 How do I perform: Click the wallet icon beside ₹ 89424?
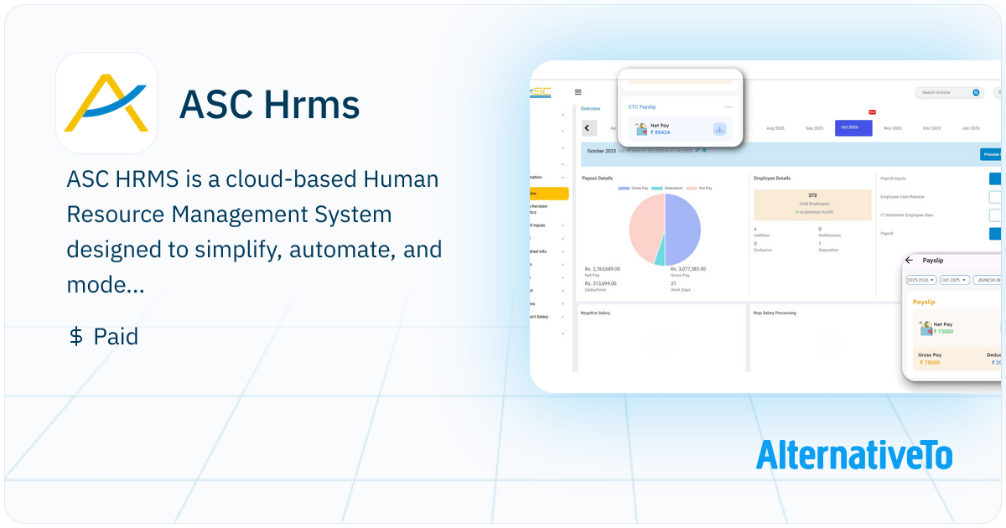pyautogui.click(x=641, y=129)
